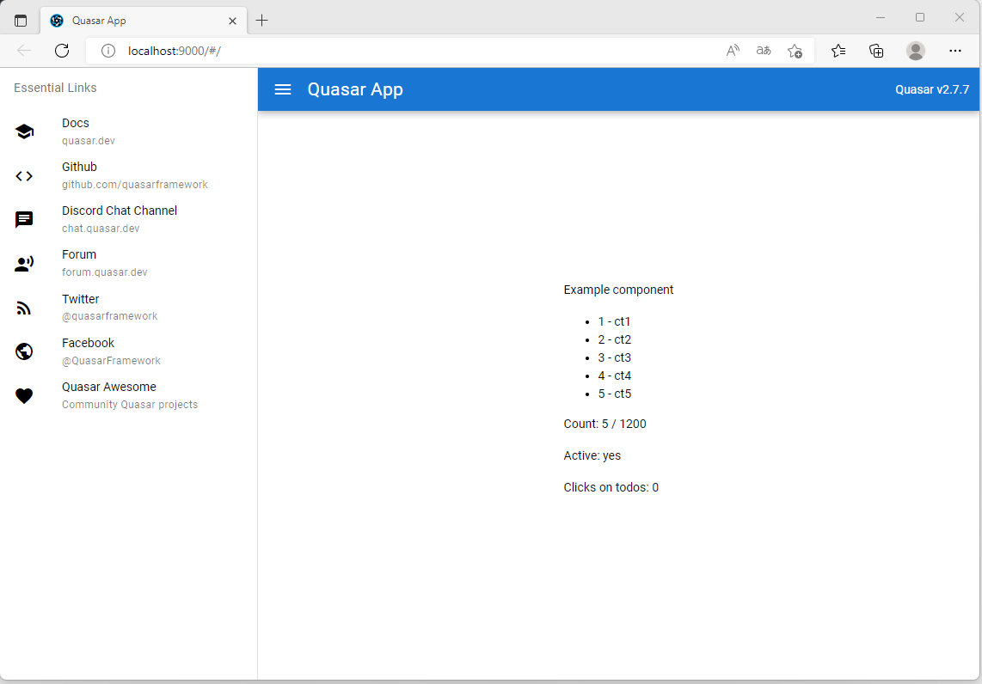
Task: Click the 'Quasar App' header title
Action: coord(355,89)
